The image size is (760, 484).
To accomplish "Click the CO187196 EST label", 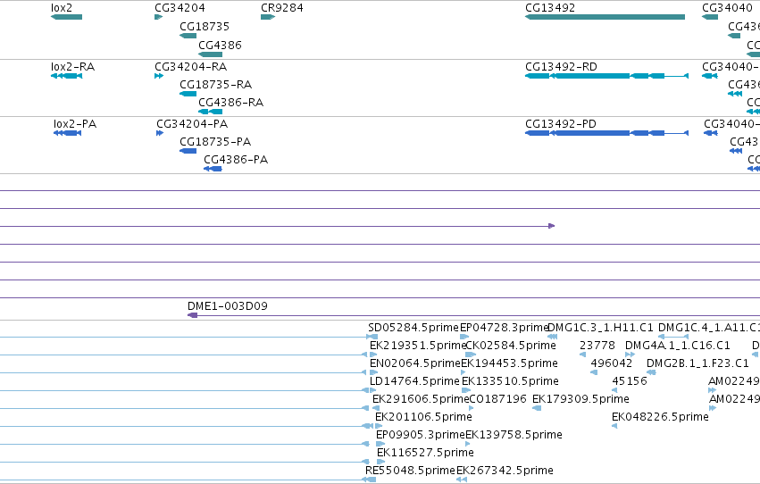I will coord(497,400).
